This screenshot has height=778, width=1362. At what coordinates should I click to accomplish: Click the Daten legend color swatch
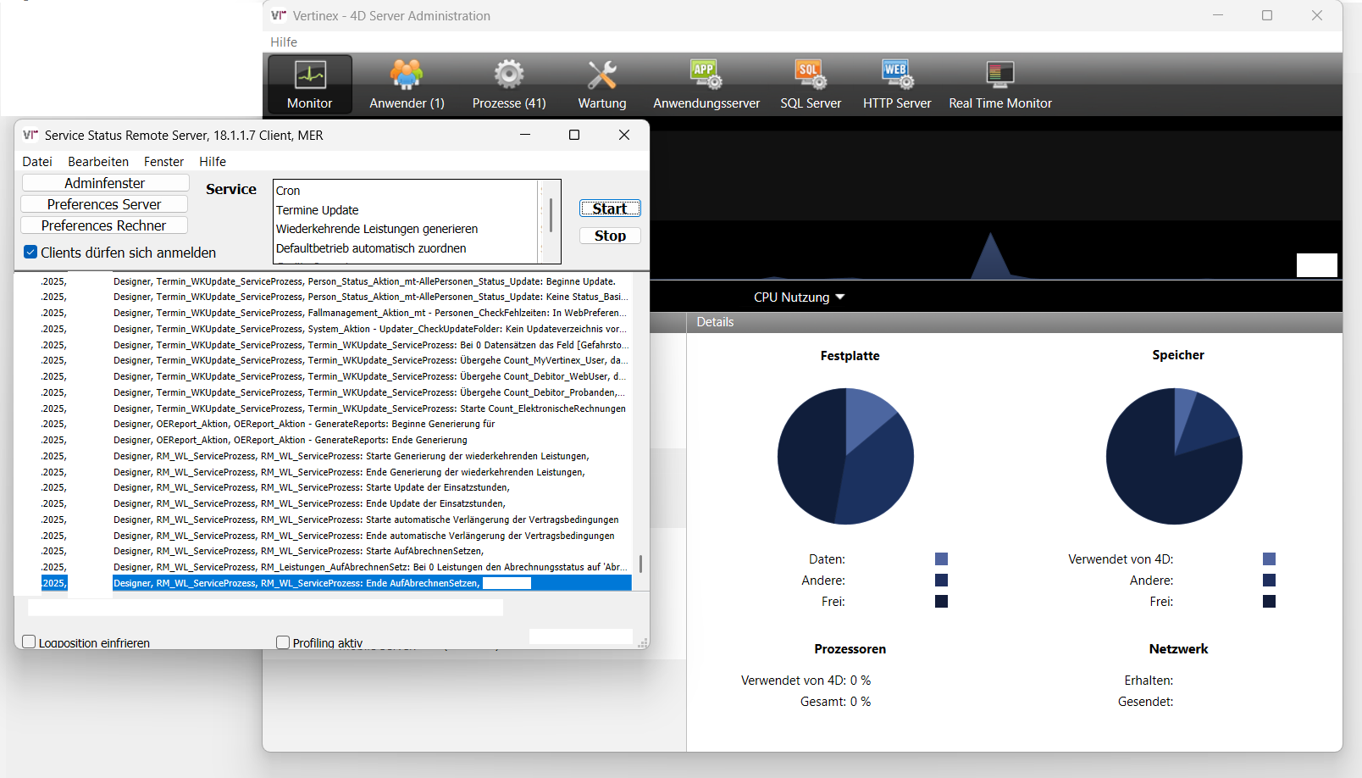pyautogui.click(x=941, y=559)
